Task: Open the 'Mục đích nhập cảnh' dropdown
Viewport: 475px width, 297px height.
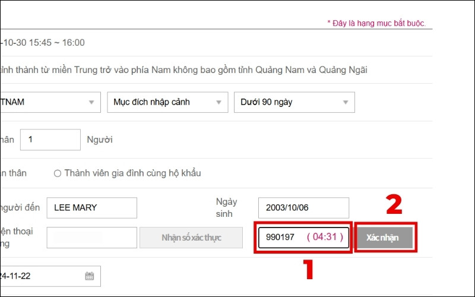Action: point(167,102)
